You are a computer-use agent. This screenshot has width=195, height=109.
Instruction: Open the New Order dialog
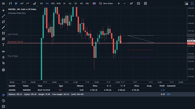tap(106, 3)
